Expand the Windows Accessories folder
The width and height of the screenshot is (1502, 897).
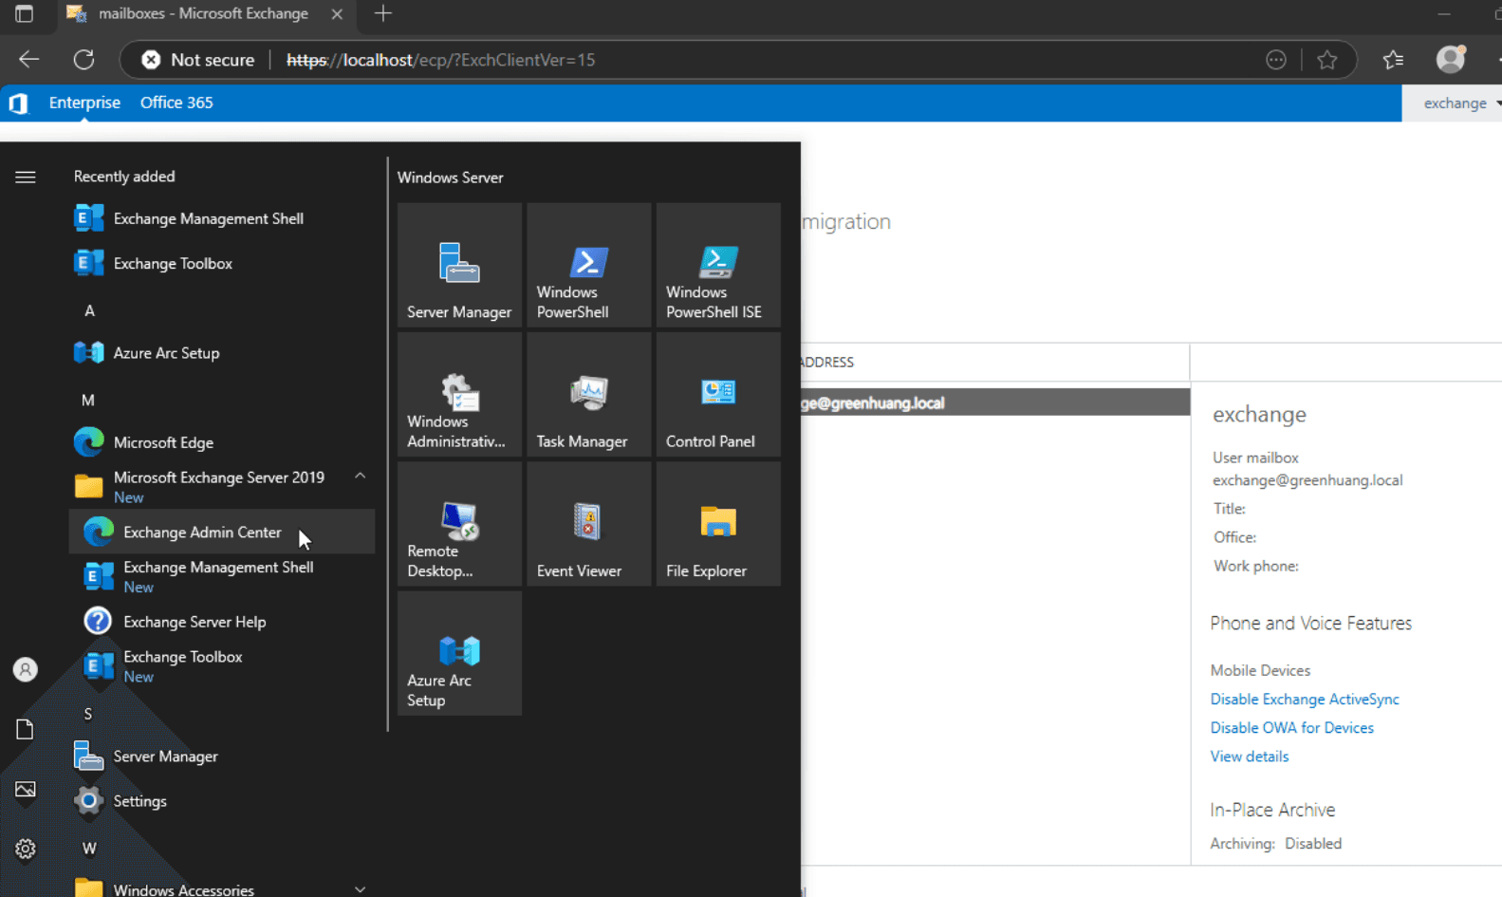[222, 888]
